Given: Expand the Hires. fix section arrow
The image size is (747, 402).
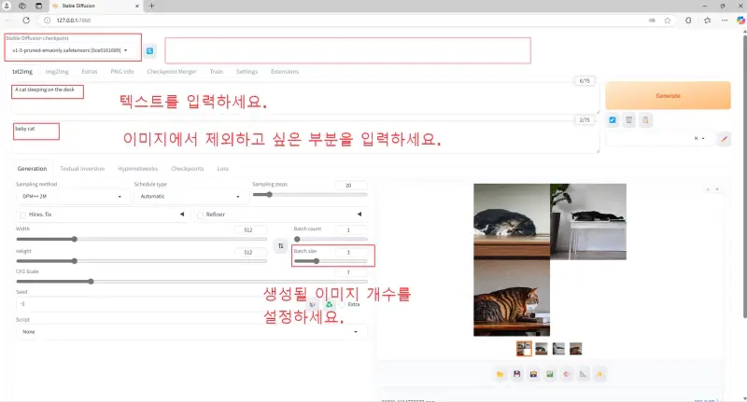Looking at the screenshot, I should pyautogui.click(x=182, y=215).
